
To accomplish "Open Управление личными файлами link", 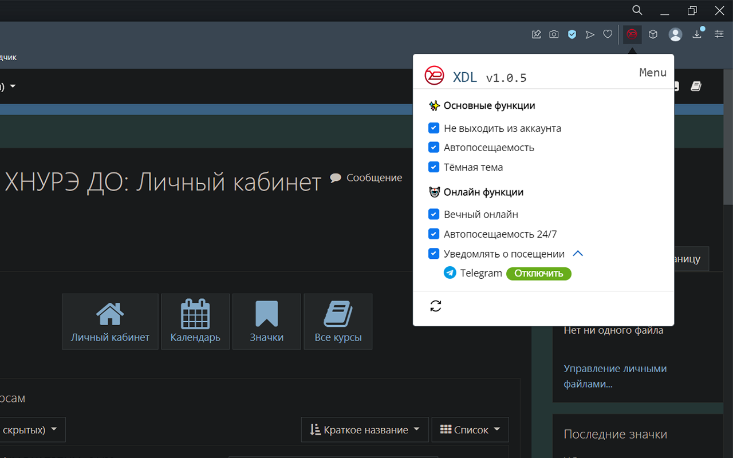I will point(615,376).
